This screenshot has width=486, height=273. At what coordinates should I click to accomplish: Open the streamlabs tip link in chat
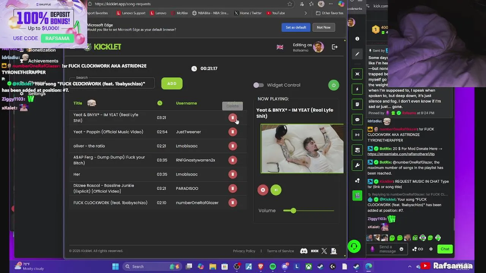(401, 154)
